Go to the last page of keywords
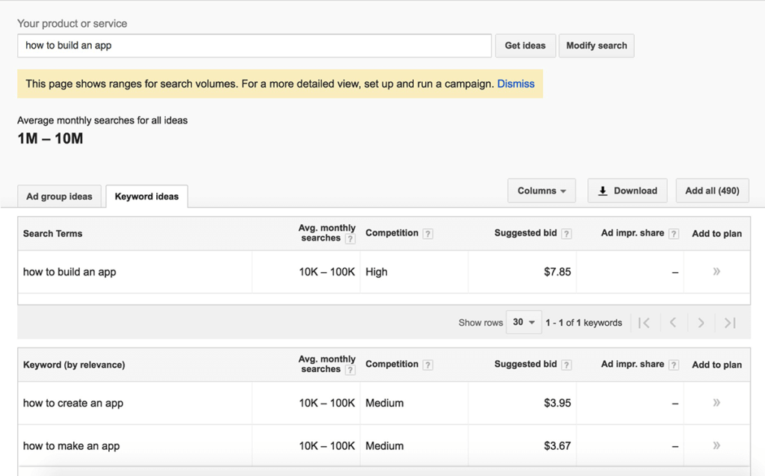The height and width of the screenshot is (476, 765). point(730,323)
